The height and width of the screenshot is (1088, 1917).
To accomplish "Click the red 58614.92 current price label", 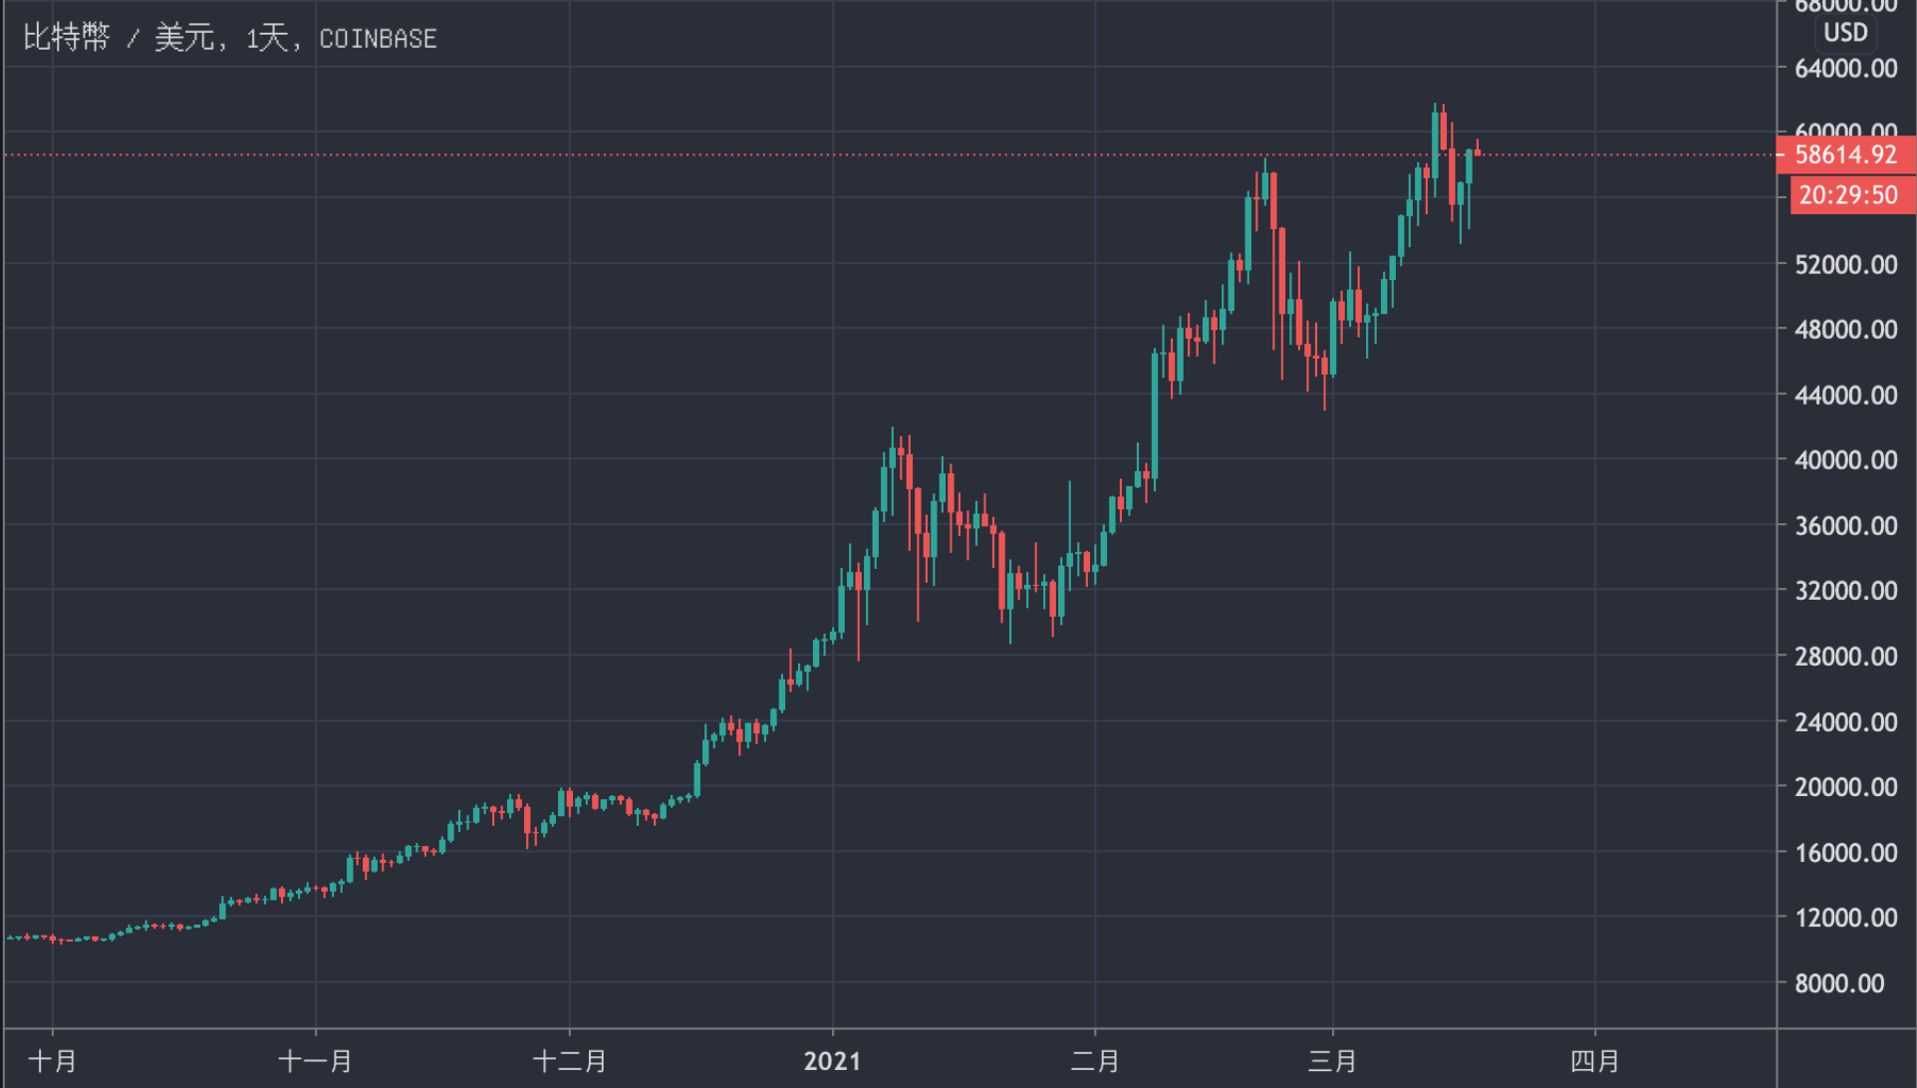I will pyautogui.click(x=1845, y=154).
